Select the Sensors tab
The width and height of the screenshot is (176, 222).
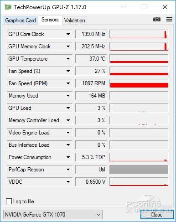tap(50, 20)
